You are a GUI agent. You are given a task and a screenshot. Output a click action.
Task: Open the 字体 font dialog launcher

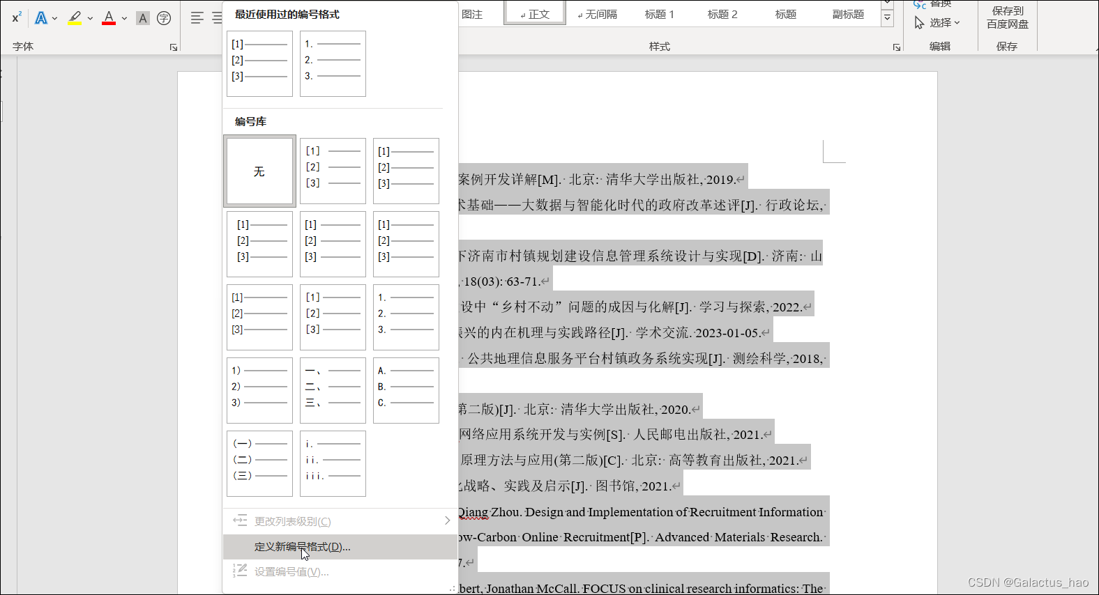[174, 47]
